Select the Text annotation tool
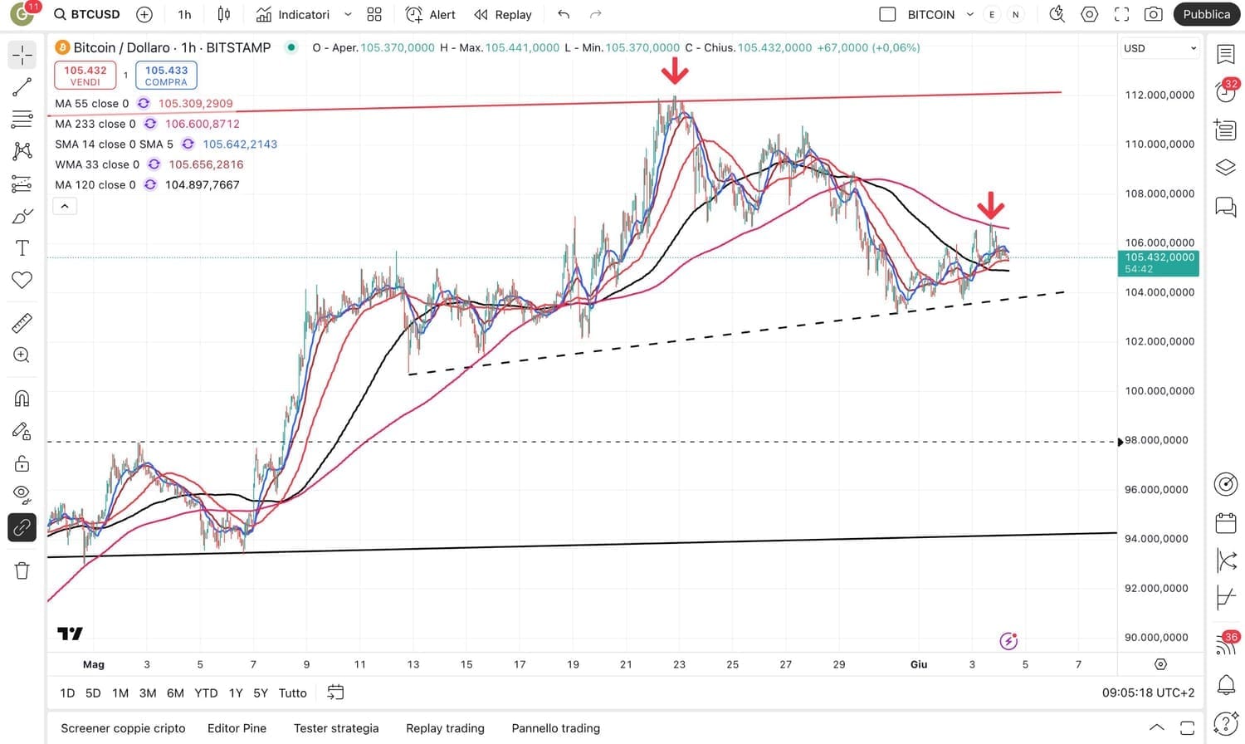The height and width of the screenshot is (744, 1245). click(x=22, y=247)
